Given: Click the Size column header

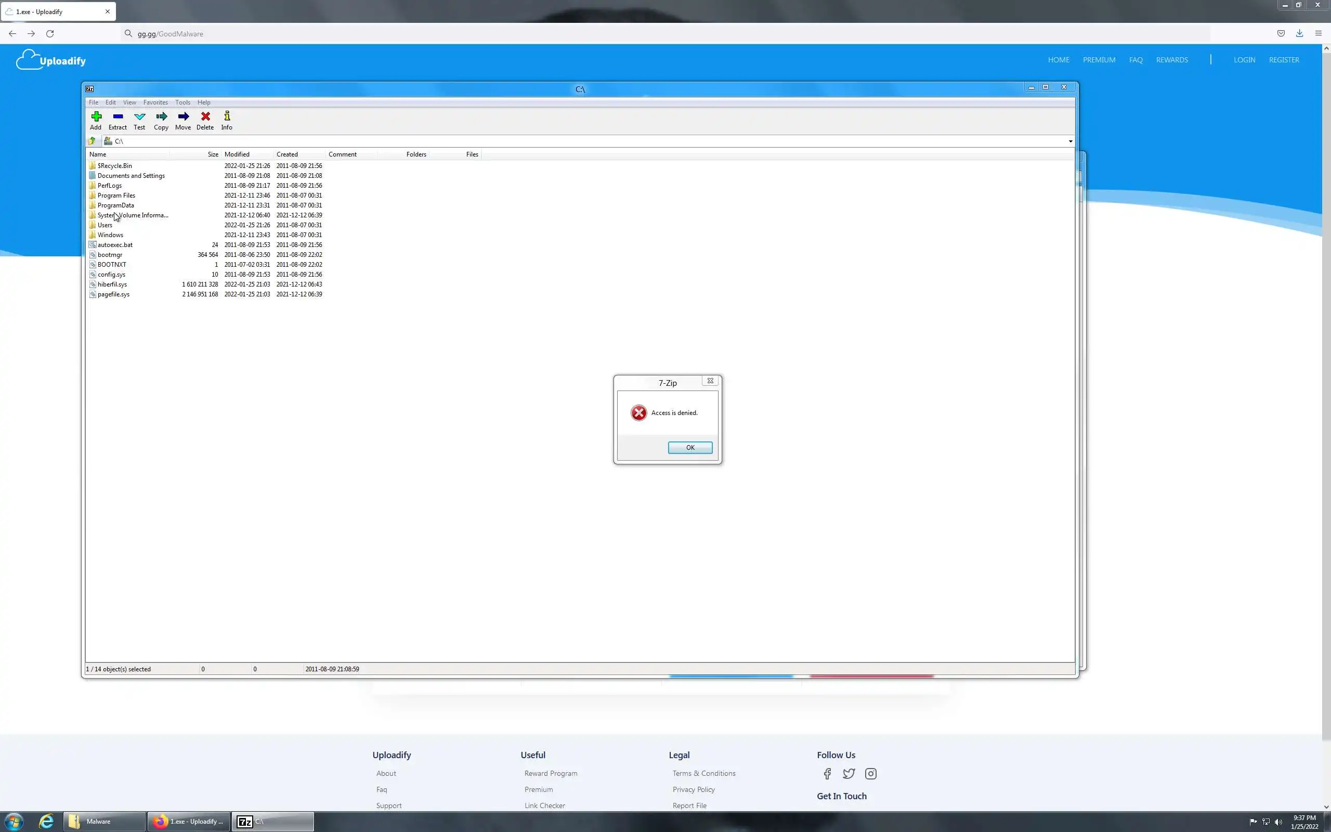Looking at the screenshot, I should 212,154.
